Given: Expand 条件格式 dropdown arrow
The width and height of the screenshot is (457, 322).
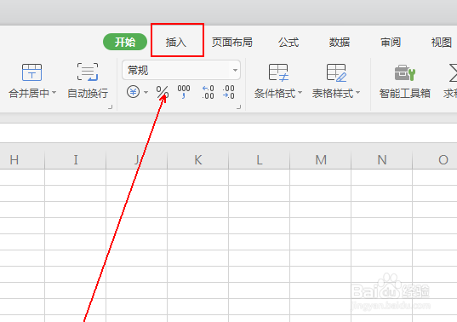Looking at the screenshot, I should pos(300,93).
